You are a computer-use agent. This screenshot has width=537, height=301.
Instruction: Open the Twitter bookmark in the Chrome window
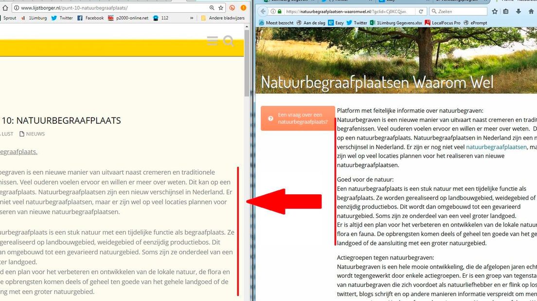coord(62,18)
